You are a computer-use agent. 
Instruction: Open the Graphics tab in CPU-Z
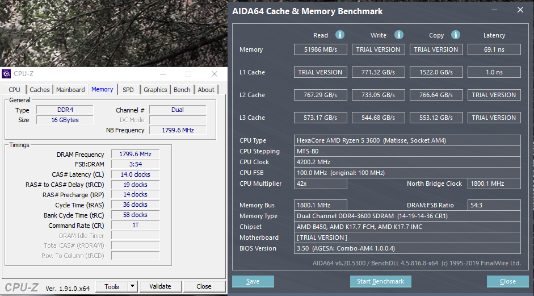155,90
